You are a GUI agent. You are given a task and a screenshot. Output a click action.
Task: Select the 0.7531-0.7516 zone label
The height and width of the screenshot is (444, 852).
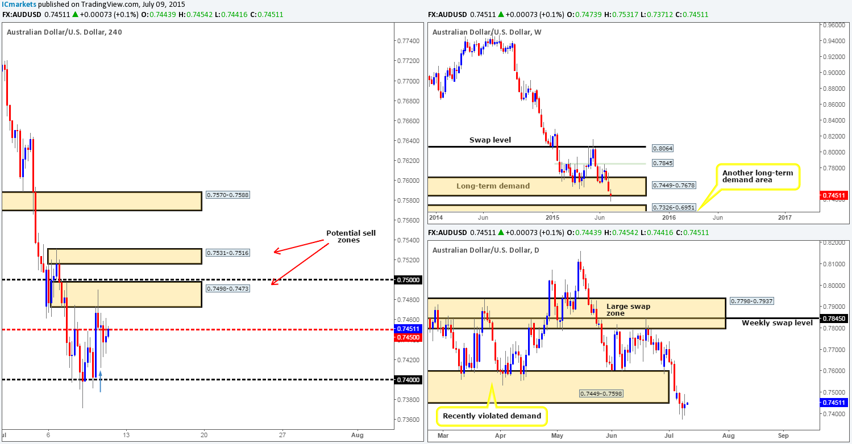227,252
